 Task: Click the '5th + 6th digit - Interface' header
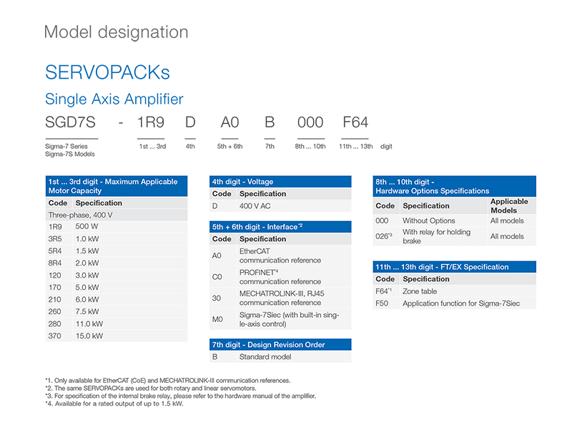click(280, 227)
